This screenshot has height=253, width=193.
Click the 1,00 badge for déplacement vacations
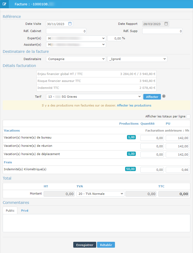[x=131, y=154]
